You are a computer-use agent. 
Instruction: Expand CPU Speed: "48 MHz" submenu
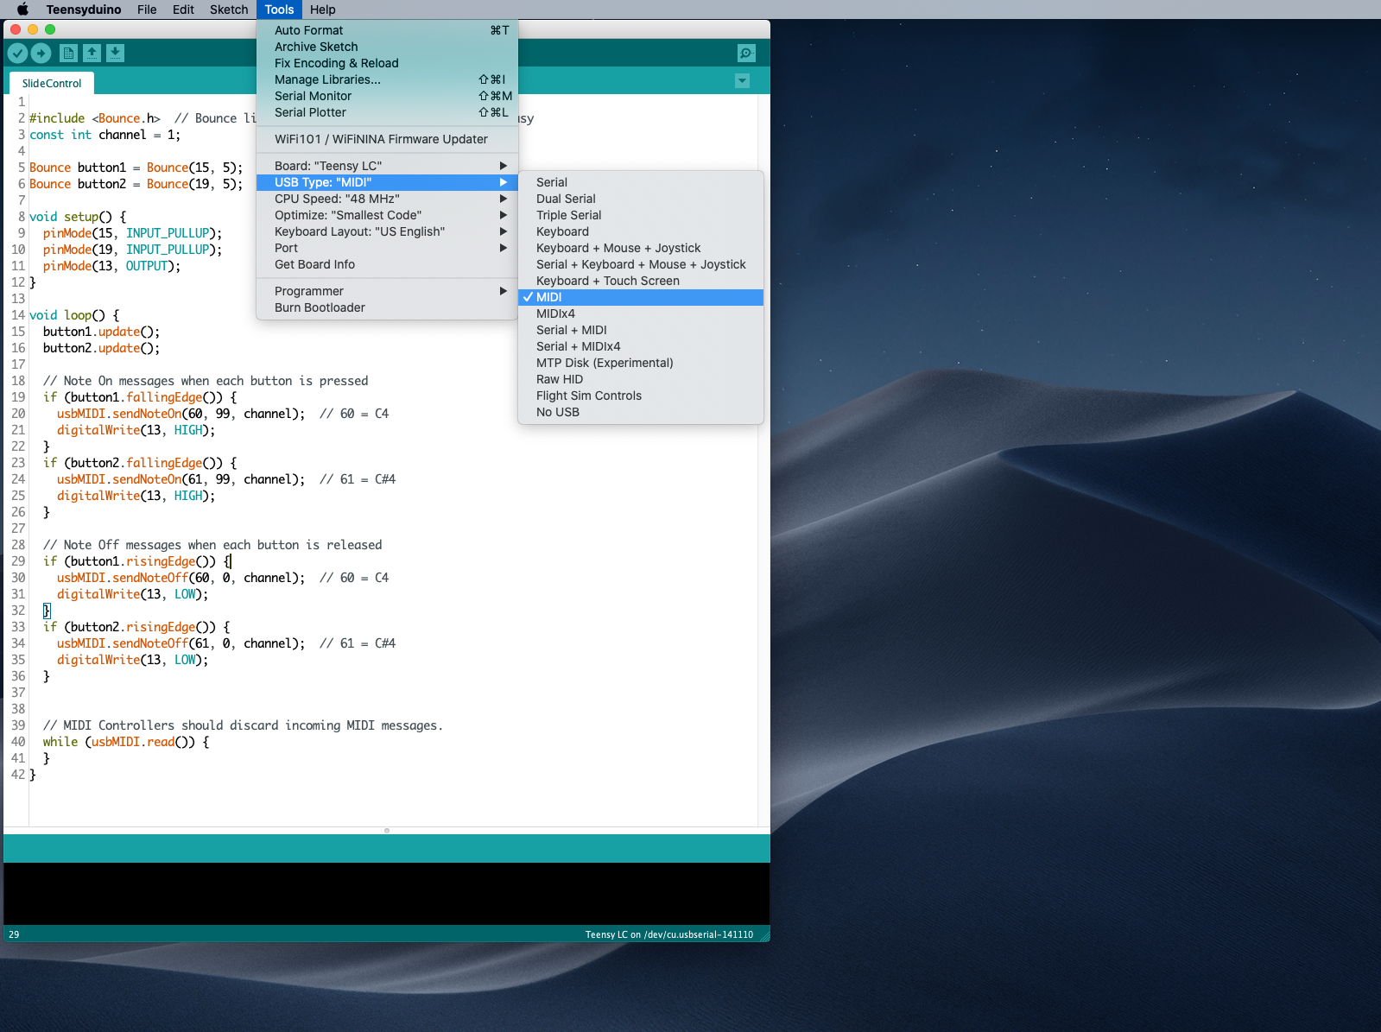[387, 199]
